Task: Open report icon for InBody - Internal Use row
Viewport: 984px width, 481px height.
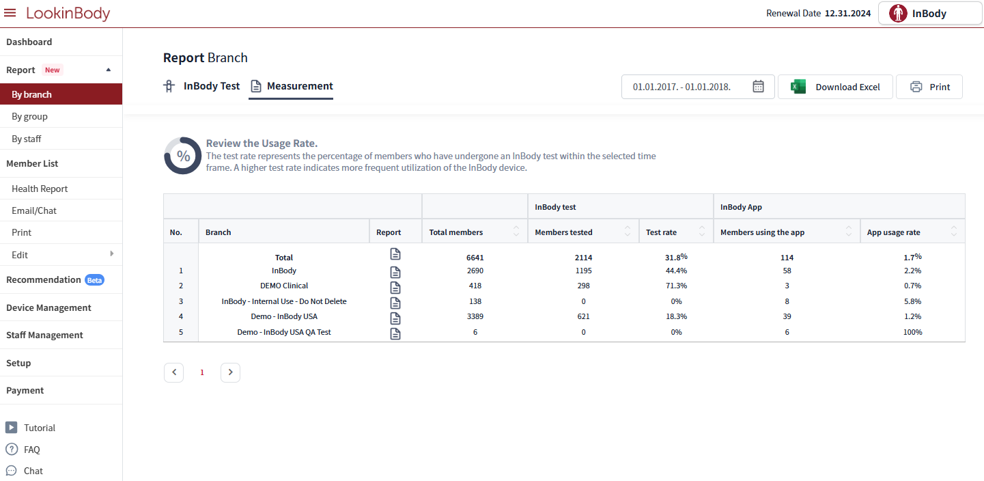Action: coord(395,303)
